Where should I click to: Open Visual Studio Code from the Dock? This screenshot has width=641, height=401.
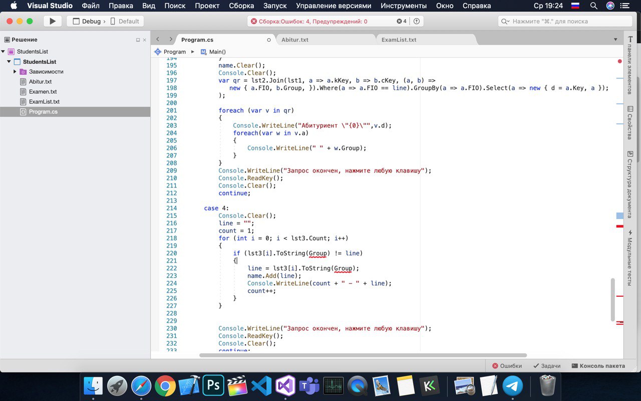click(261, 386)
